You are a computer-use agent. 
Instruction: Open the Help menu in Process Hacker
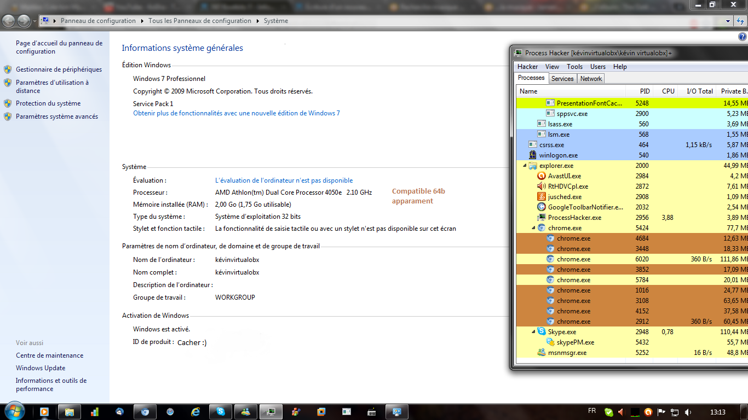(620, 67)
